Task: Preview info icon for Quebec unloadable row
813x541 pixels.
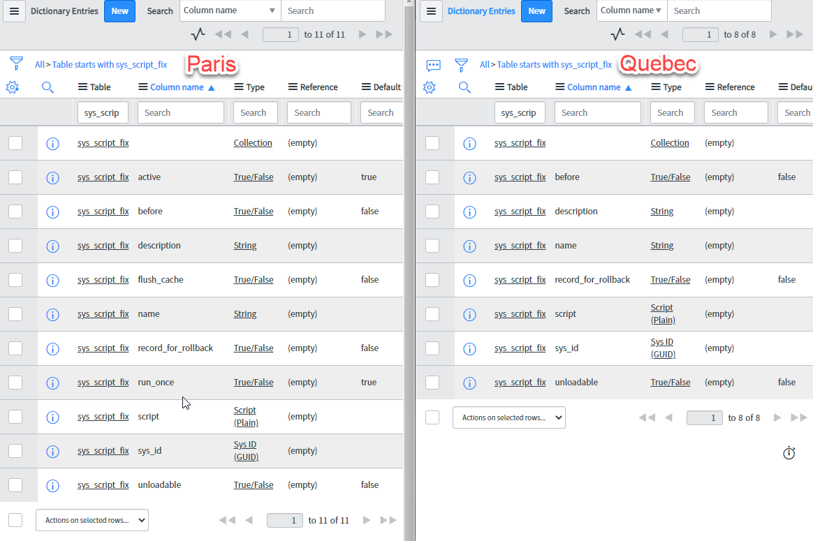Action: [469, 383]
